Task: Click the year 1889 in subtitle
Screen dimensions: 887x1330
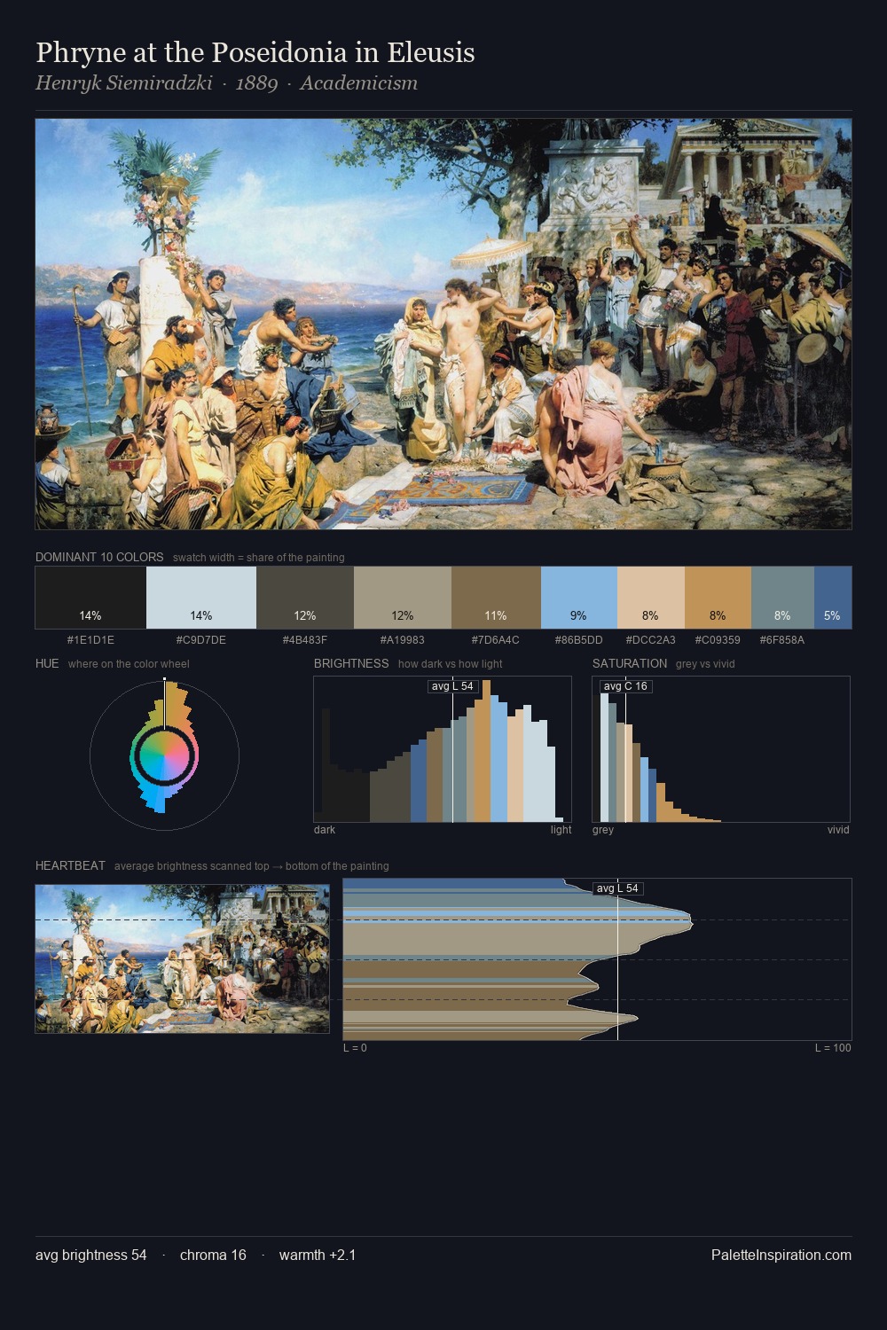Action: click(256, 83)
